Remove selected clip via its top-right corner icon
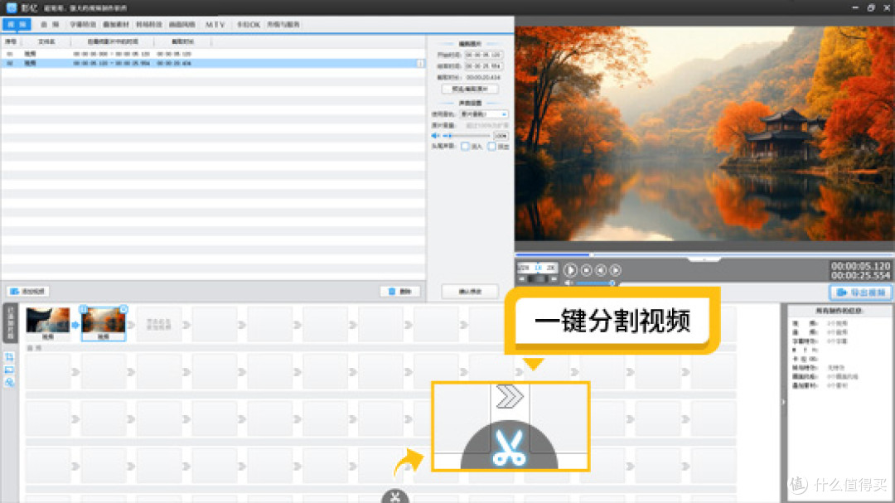This screenshot has height=503, width=895. pyautogui.click(x=123, y=309)
